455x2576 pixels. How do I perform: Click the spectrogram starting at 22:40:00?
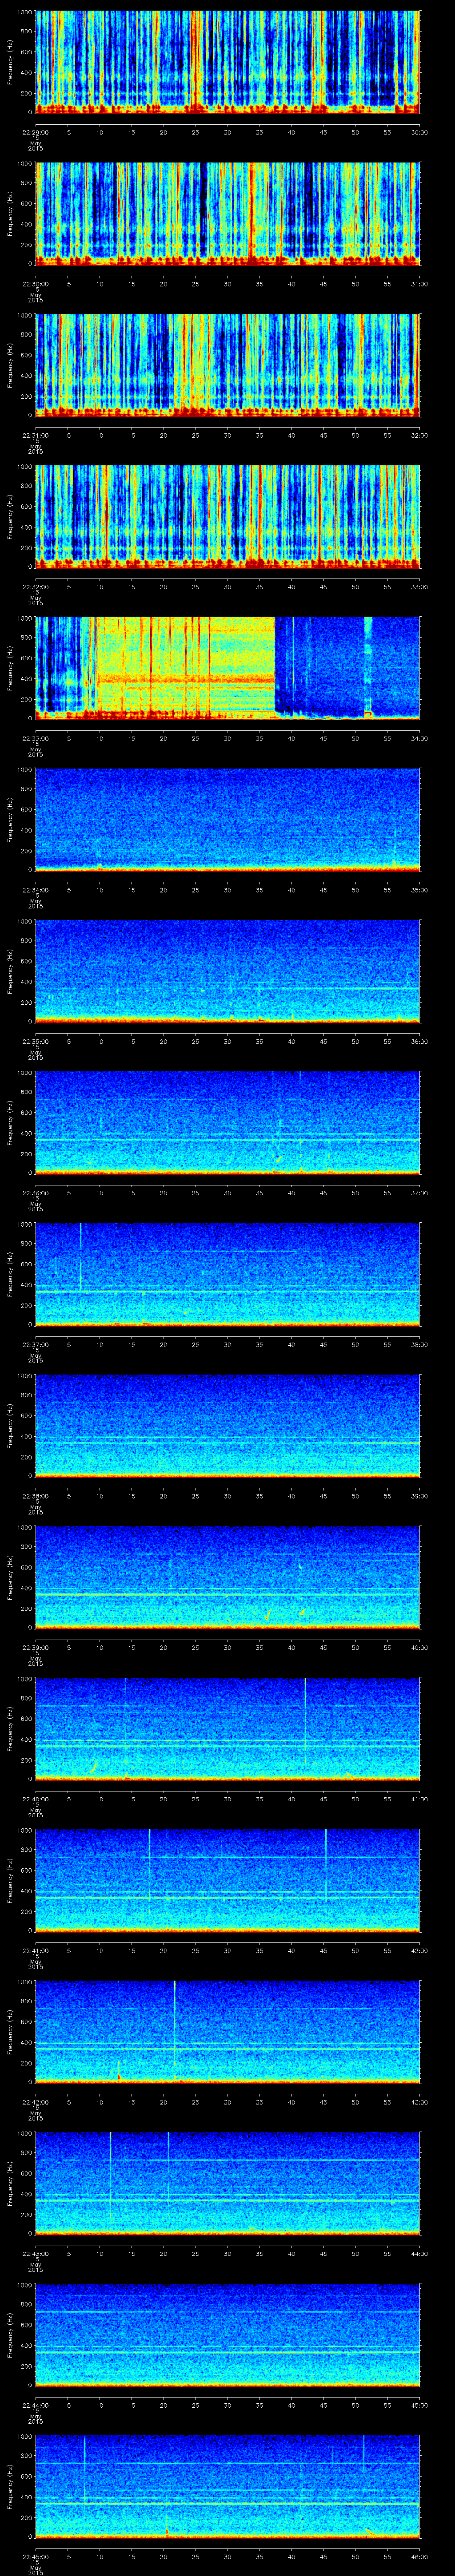coord(227,1729)
